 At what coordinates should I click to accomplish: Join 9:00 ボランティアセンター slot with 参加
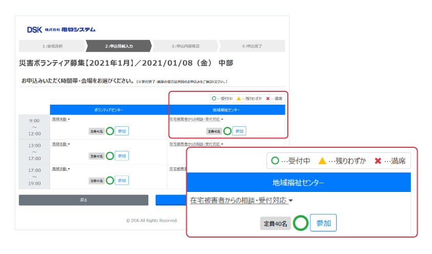(122, 131)
